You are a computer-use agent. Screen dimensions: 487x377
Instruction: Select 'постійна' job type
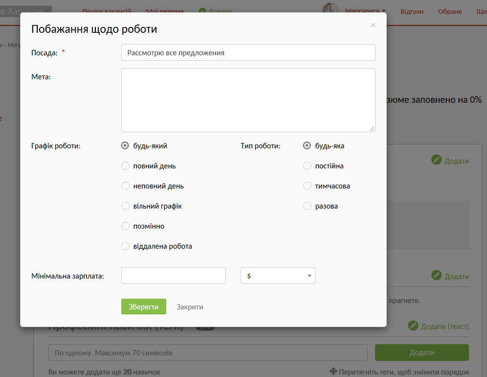307,166
